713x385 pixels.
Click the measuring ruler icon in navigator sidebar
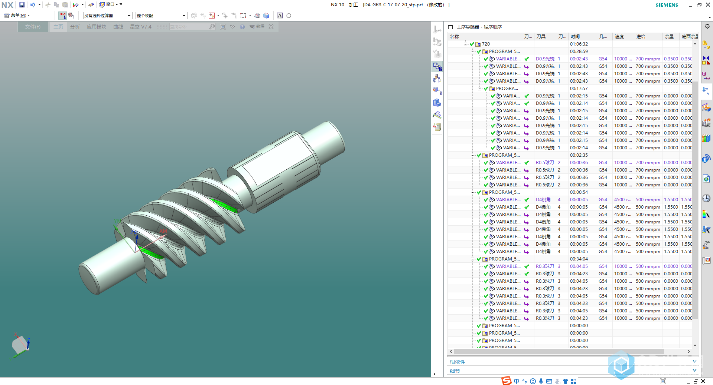point(437,115)
